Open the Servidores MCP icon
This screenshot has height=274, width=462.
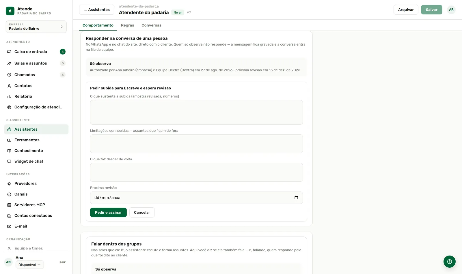[x=9, y=205]
